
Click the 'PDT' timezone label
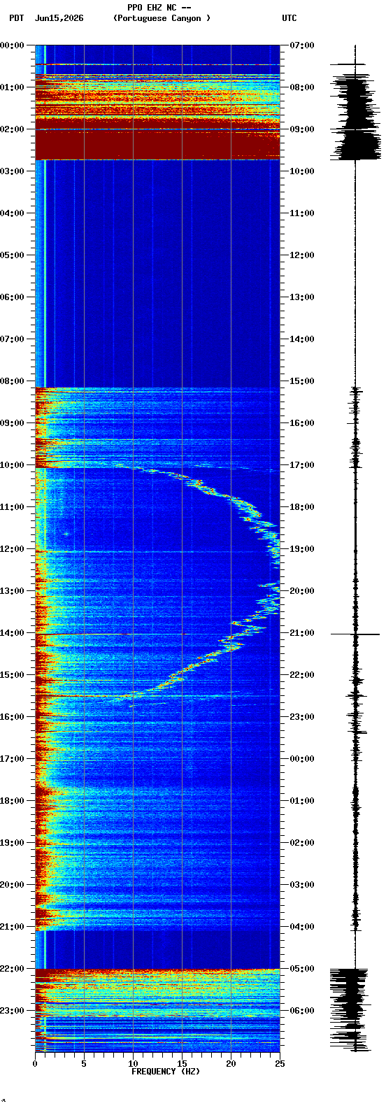coord(16,18)
